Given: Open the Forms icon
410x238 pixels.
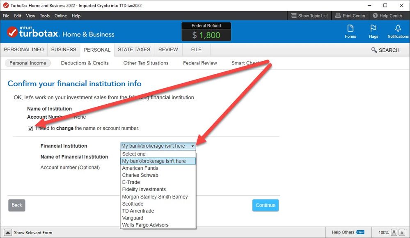Looking at the screenshot, I should coord(350,31).
